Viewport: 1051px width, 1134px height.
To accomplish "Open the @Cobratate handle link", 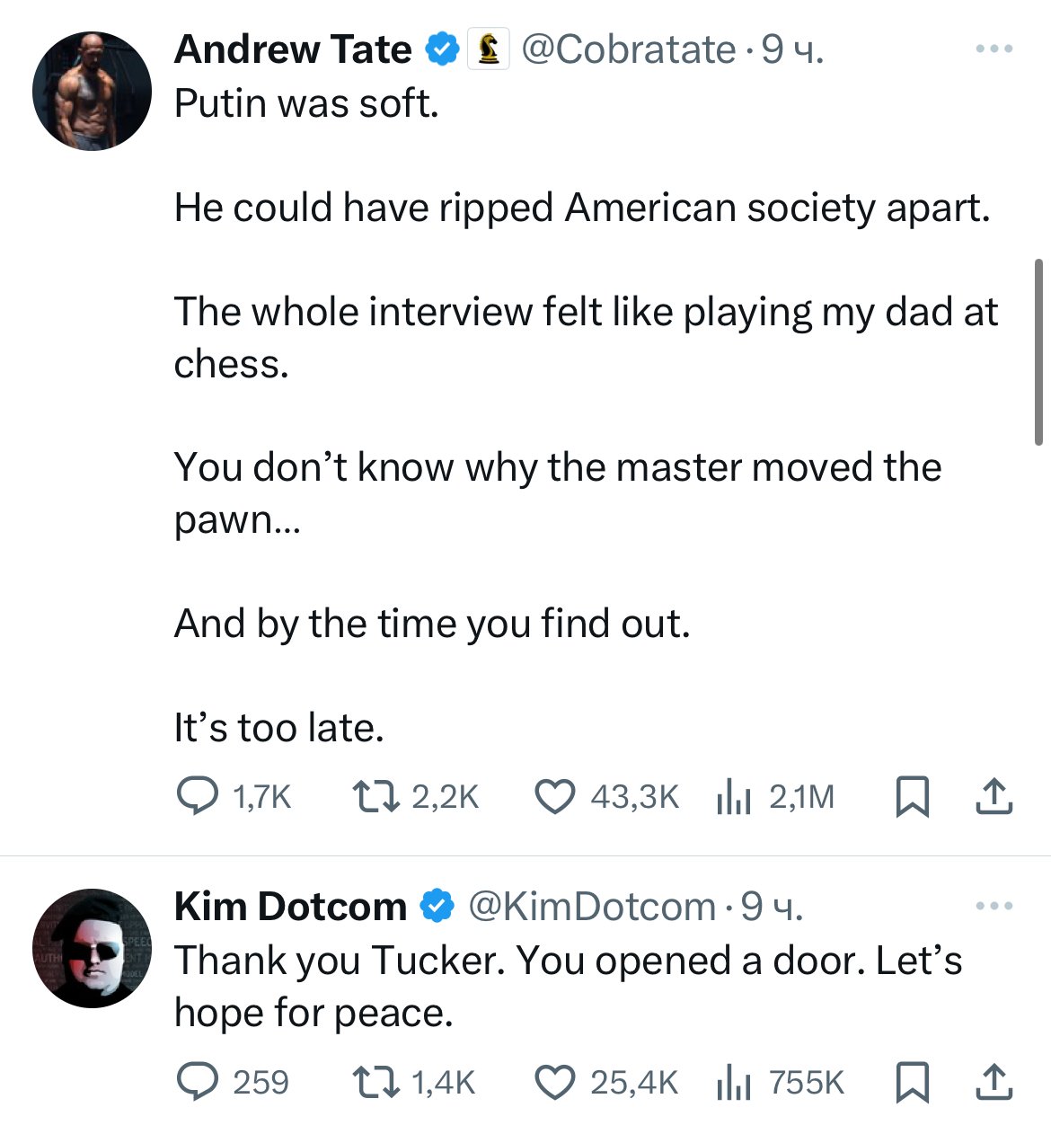I will (628, 49).
